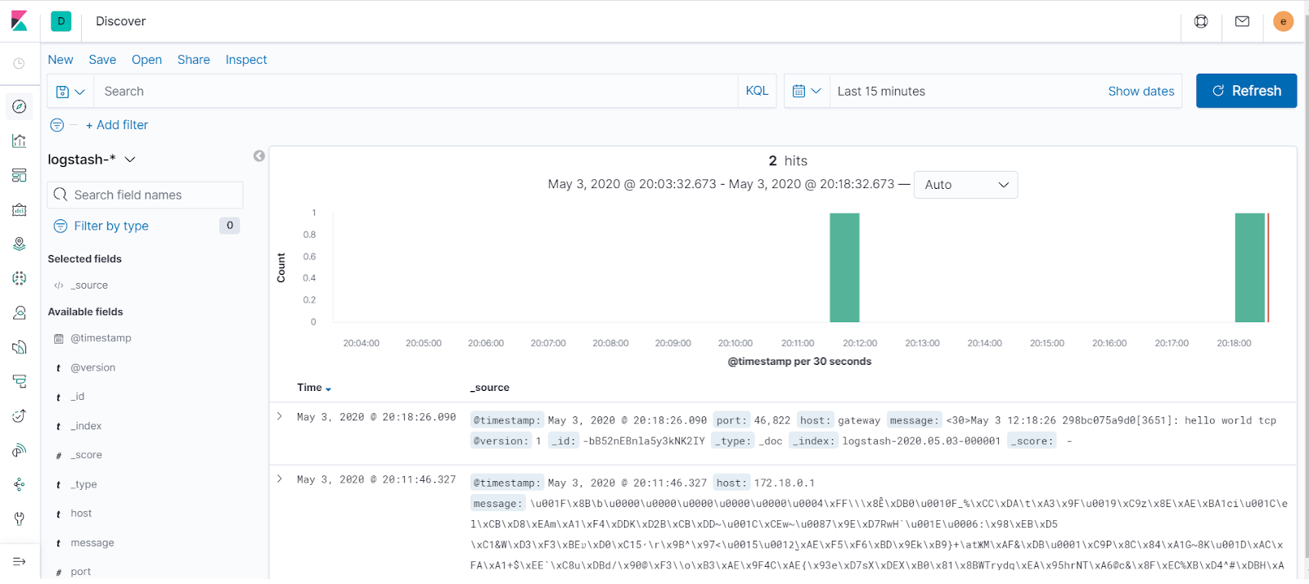Viewport: 1309px width, 584px height.
Task: Open the user avatar menu
Action: [1283, 21]
